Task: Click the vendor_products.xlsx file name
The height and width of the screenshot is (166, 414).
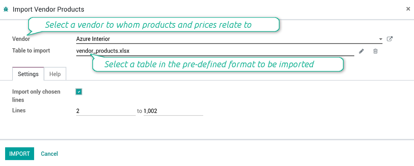Action: 103,51
